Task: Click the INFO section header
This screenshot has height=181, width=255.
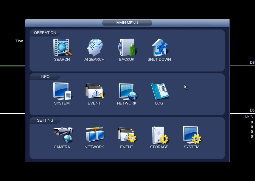Action: (45, 77)
